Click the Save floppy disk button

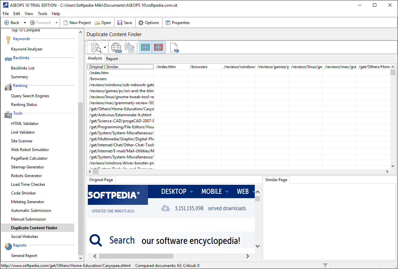(x=125, y=23)
